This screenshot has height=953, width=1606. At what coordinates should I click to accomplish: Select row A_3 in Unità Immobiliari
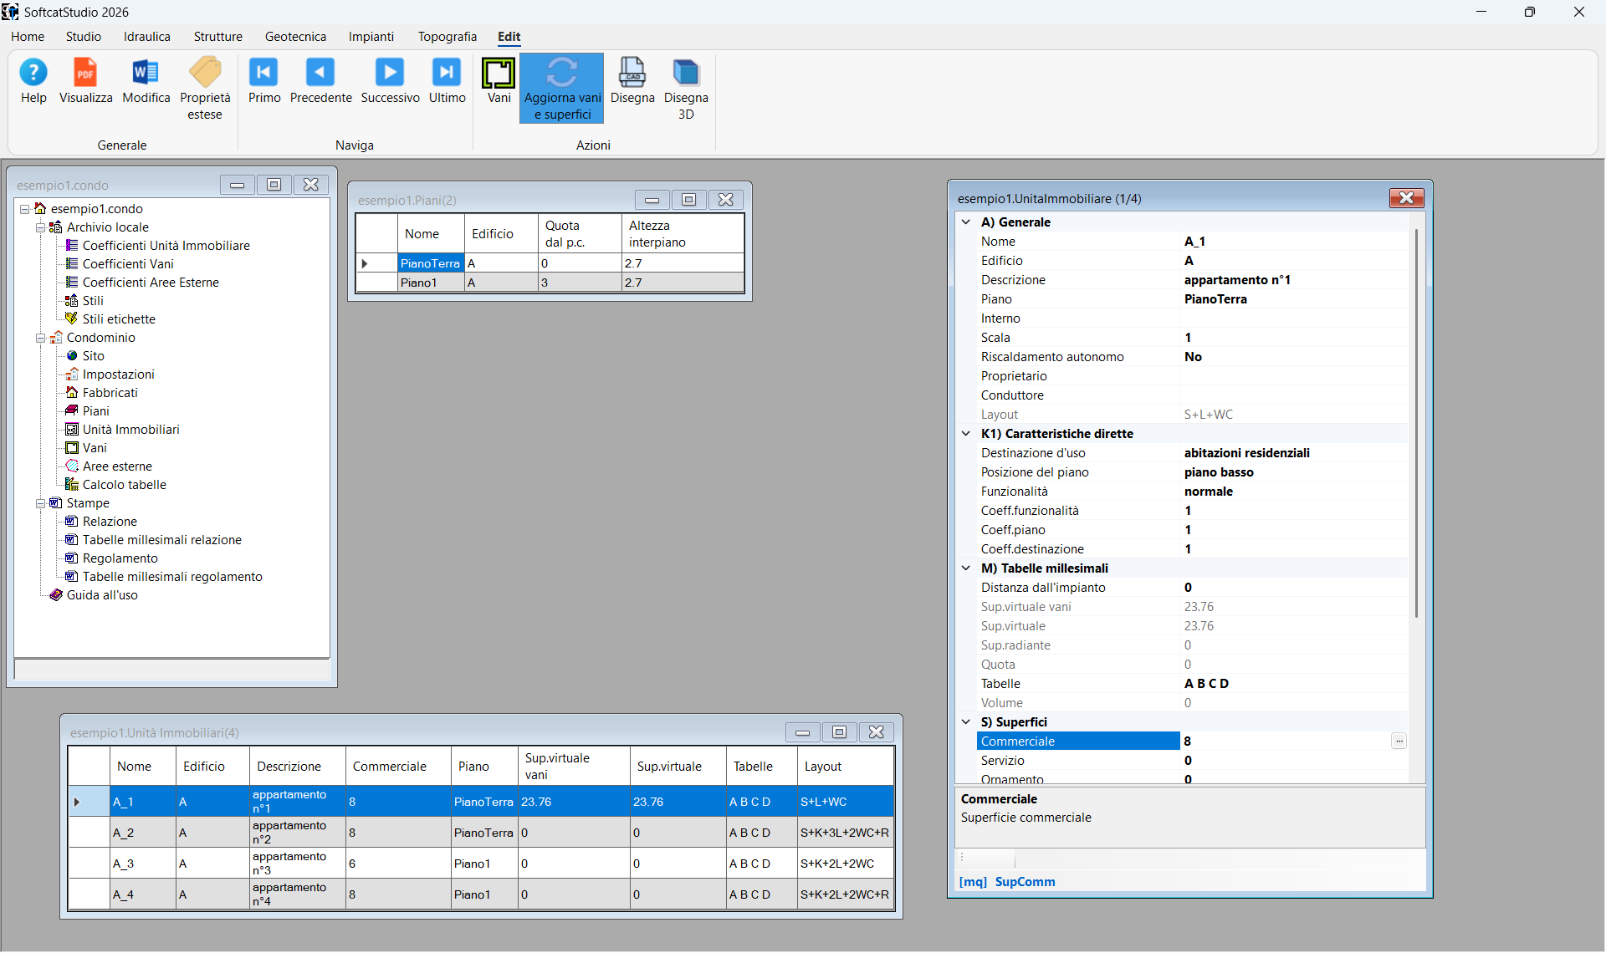click(482, 864)
